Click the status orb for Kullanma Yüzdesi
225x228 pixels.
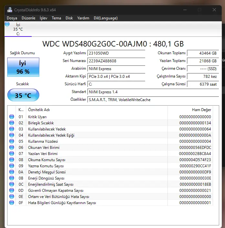point(12,141)
